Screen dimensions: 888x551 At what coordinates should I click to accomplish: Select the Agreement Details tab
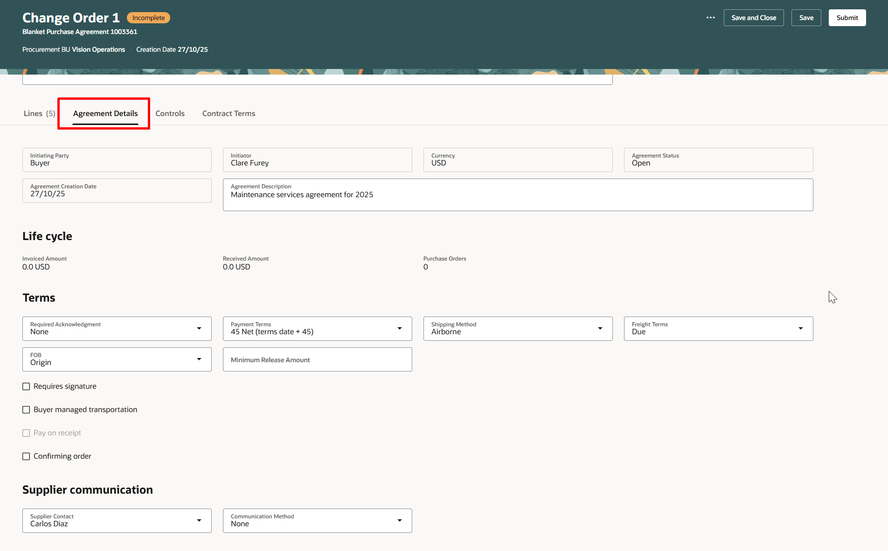pos(104,113)
